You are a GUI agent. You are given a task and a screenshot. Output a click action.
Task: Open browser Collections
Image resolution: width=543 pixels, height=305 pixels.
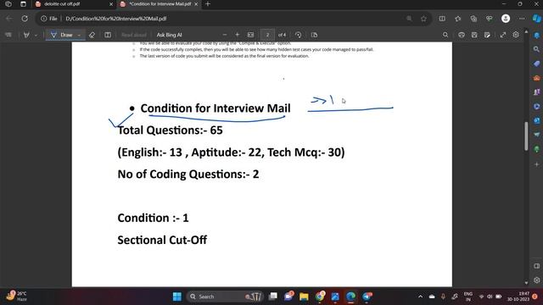click(x=473, y=19)
